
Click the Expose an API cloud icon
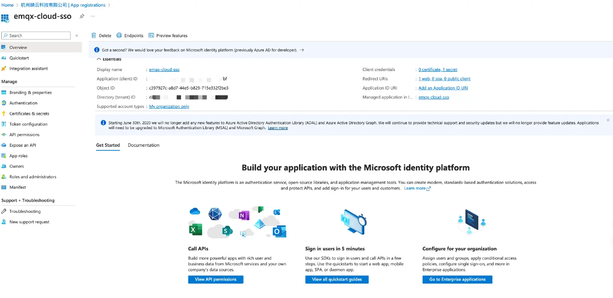click(x=4, y=145)
